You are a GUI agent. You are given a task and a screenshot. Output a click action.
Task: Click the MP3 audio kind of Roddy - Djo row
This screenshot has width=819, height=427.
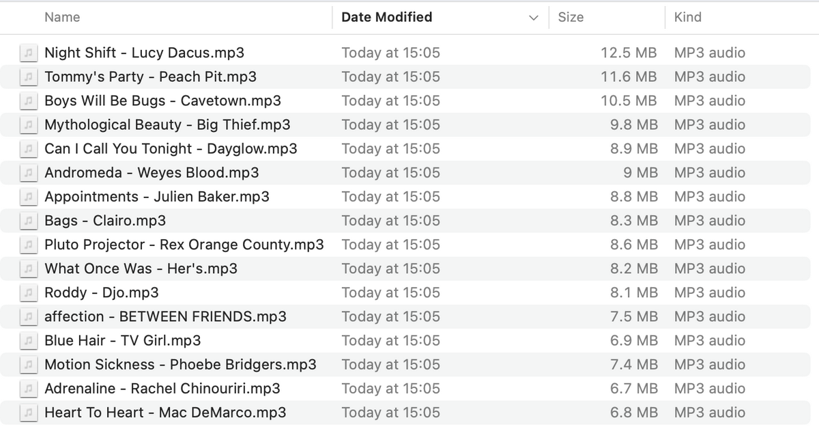(710, 292)
